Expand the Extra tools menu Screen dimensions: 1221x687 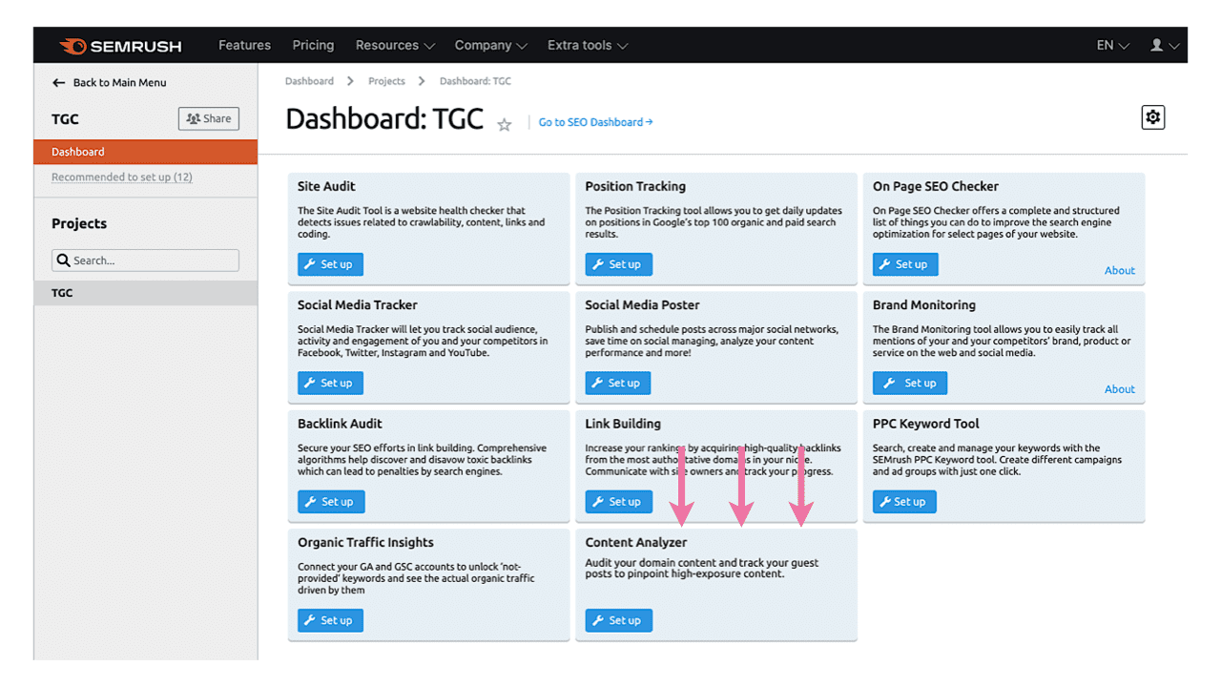click(580, 45)
